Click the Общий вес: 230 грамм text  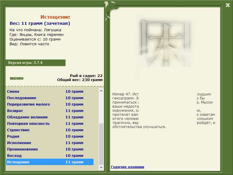point(80,80)
